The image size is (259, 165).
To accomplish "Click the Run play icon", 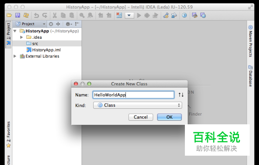I will [139, 15].
